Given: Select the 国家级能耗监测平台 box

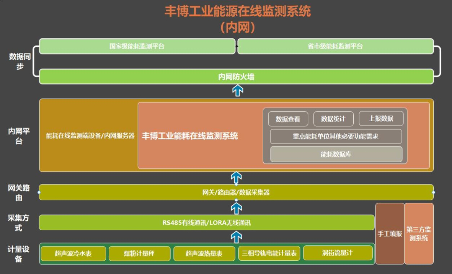Looking at the screenshot, I should pos(137,46).
